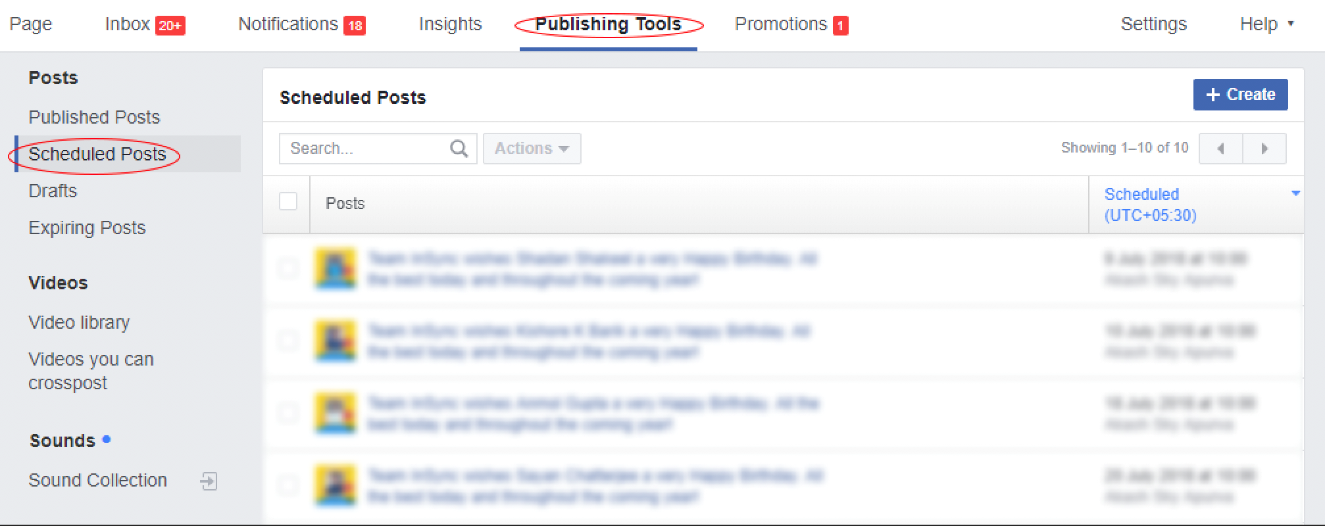Open the Settings tab
The image size is (1325, 526).
pyautogui.click(x=1154, y=24)
